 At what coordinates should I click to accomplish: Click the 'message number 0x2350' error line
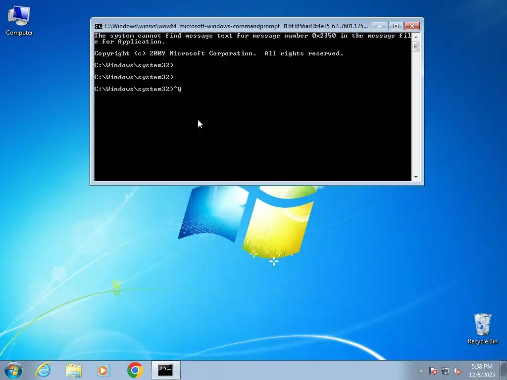pyautogui.click(x=253, y=39)
